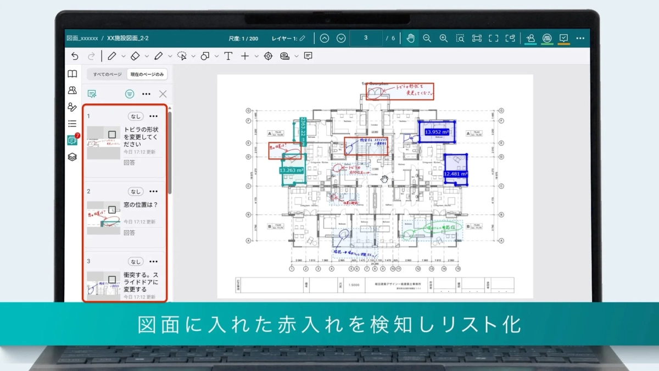Screen dimensions: 659x371
Task: Select the Eraser tool
Action: pos(135,56)
